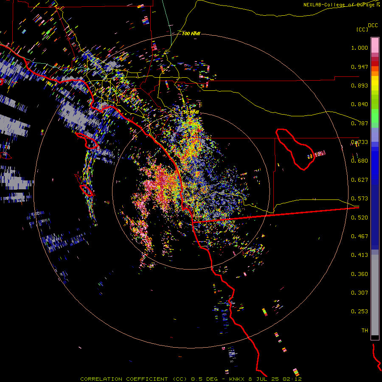Click the 0.573 legend value

tap(360, 199)
